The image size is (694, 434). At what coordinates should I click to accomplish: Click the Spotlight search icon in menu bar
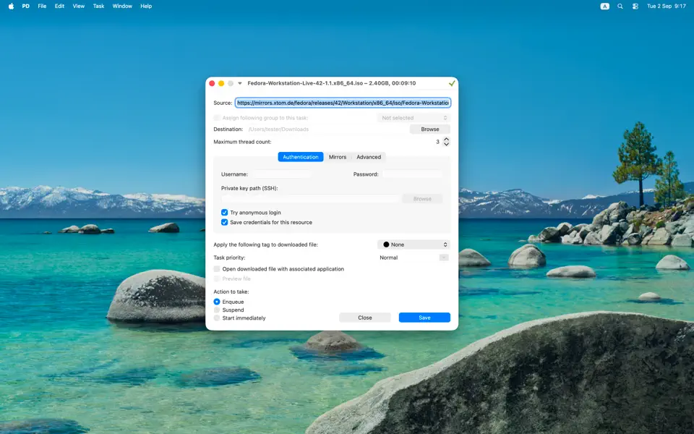tap(620, 6)
